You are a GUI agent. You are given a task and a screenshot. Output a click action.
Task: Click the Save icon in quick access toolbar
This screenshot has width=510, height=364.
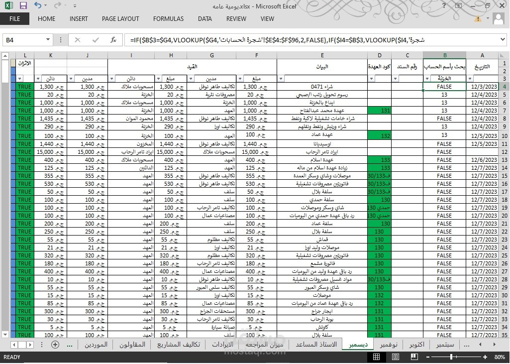pos(23,5)
